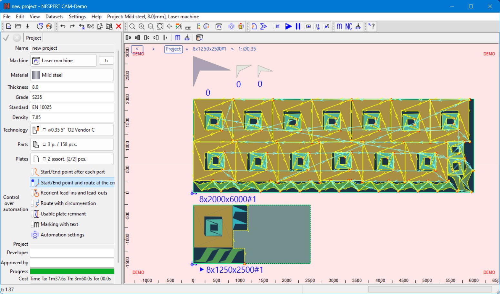Viewport: 500px width, 294px height.
Task: Expand the Plates 2 assort. field
Action: (72, 159)
